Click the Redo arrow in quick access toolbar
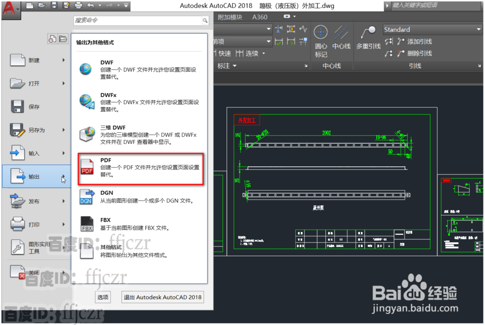The height and width of the screenshot is (325, 485). 110,5
